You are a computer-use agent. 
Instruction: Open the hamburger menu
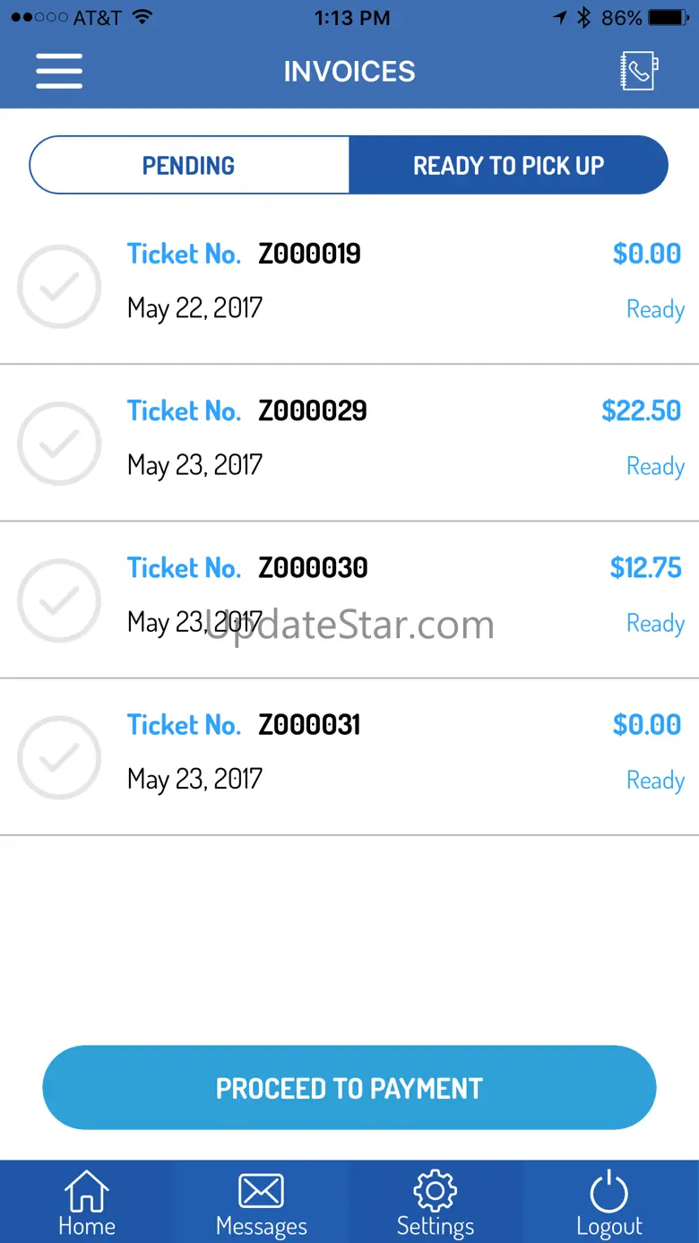pos(59,71)
